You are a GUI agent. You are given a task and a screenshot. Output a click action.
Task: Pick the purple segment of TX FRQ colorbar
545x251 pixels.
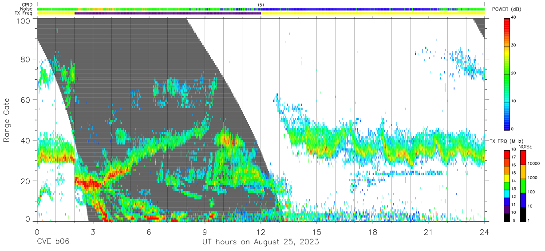pos(507,209)
